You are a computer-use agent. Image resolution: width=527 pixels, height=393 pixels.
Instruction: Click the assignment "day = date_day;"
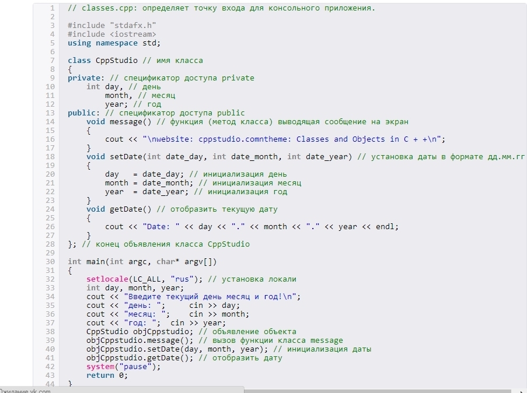145,174
